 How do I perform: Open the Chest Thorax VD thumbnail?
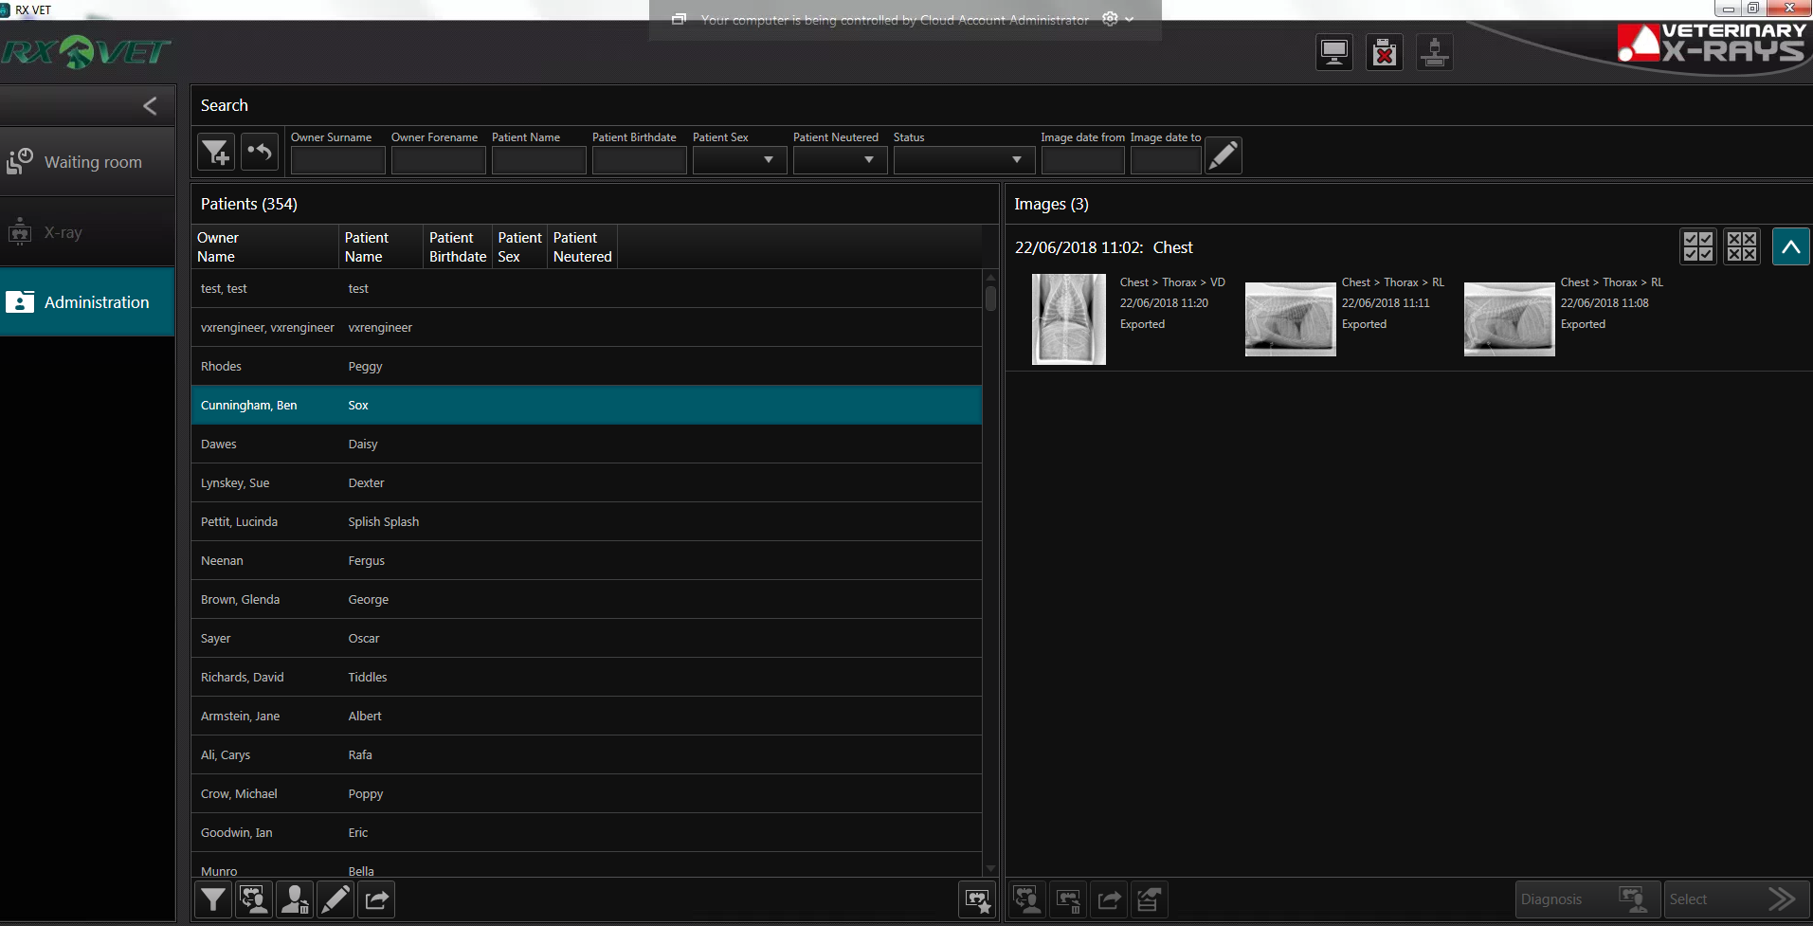[1068, 319]
